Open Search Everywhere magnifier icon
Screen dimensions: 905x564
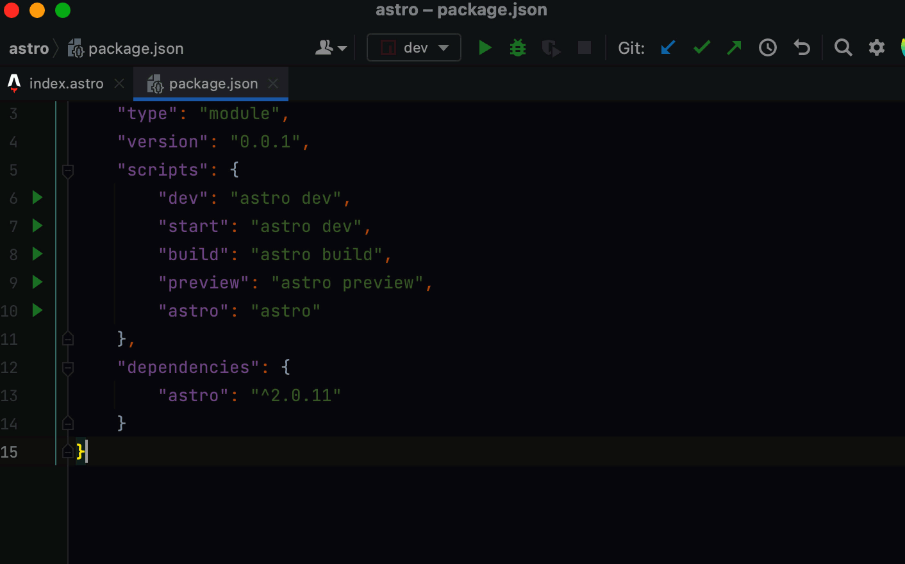point(843,47)
